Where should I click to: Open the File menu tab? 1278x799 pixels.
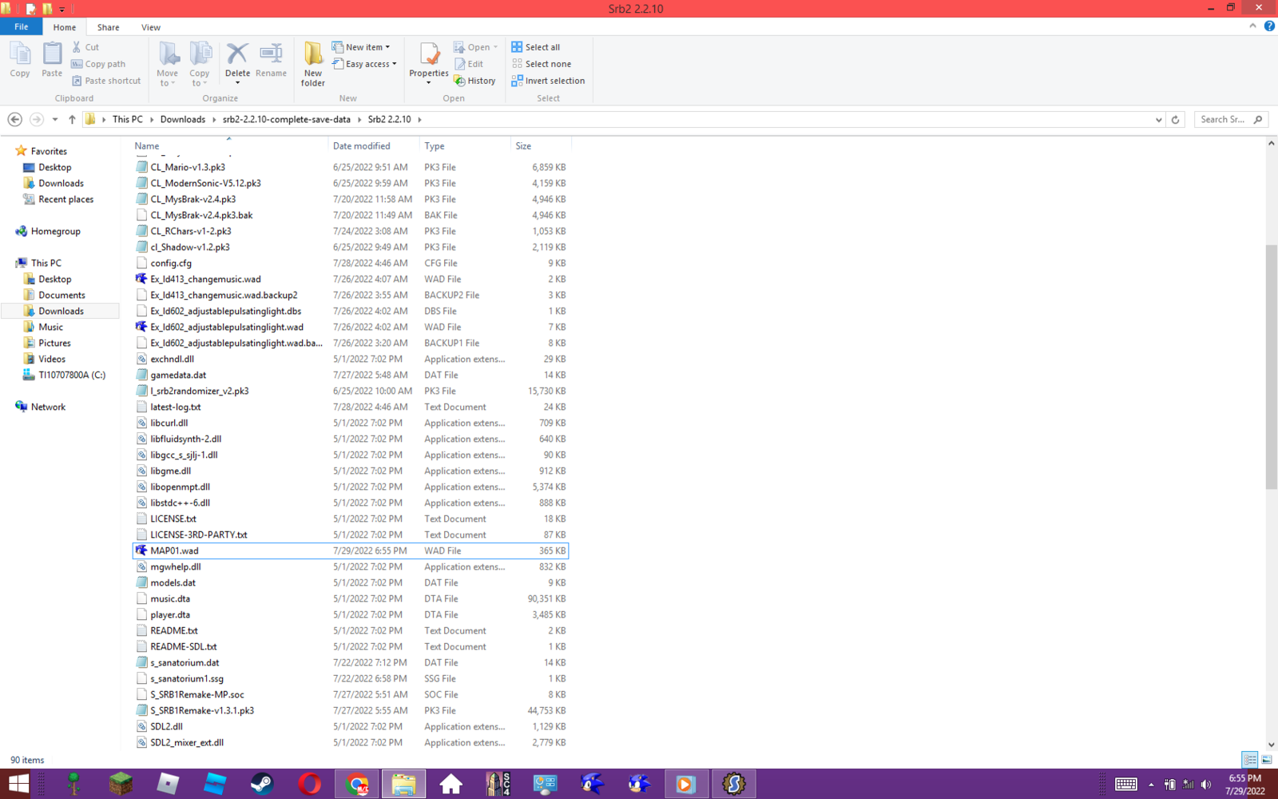22,26
